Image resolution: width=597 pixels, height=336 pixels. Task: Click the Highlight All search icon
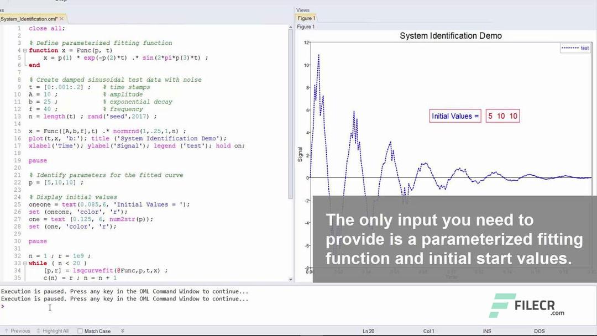(x=39, y=330)
